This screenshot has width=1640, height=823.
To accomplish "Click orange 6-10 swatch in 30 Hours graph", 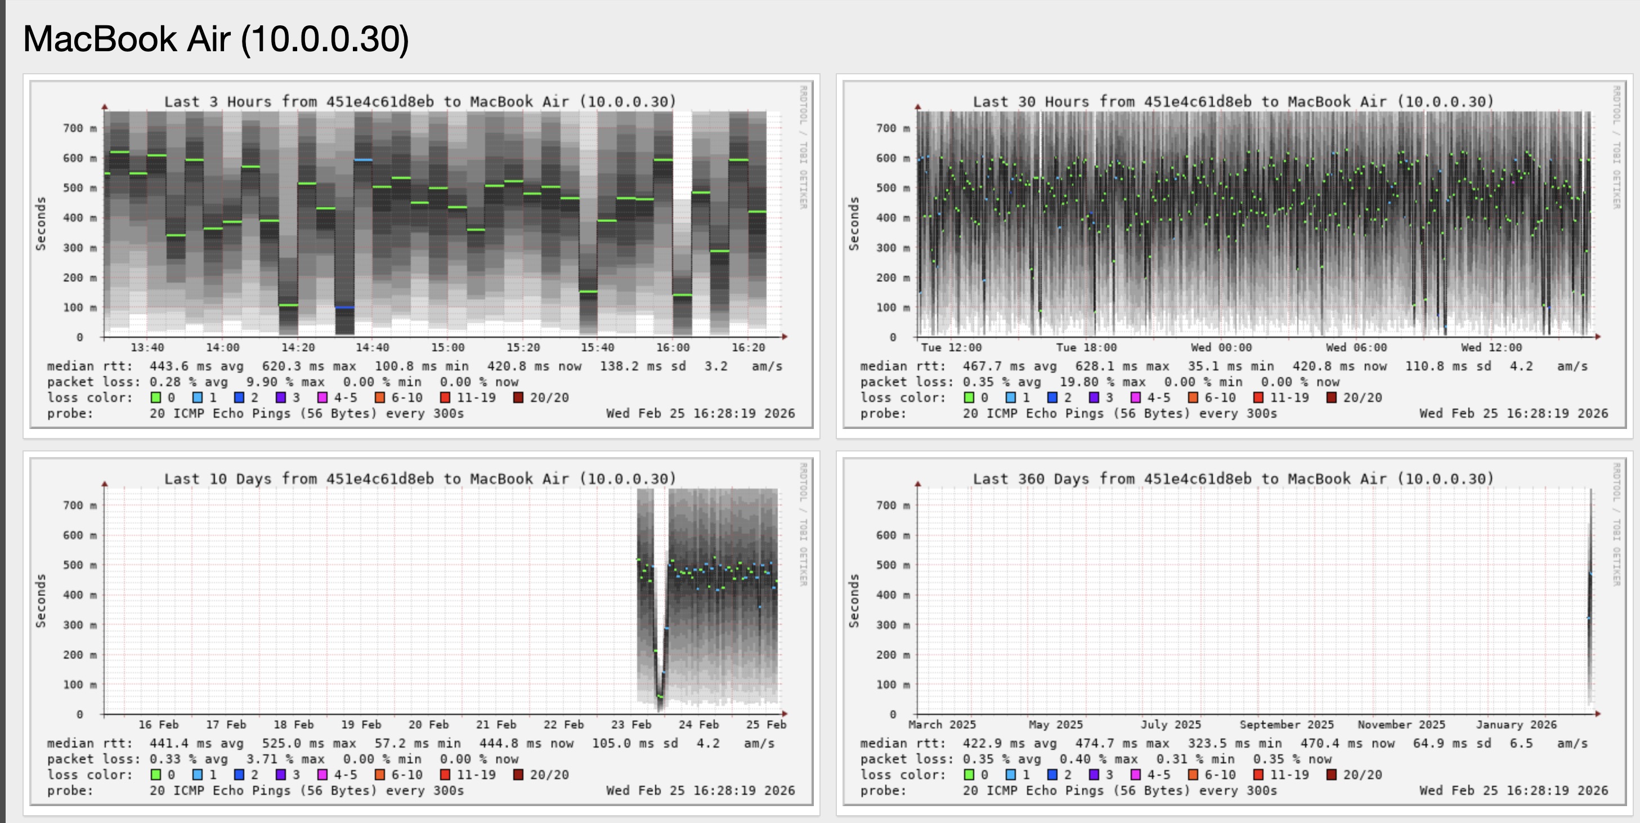I will tap(1193, 397).
